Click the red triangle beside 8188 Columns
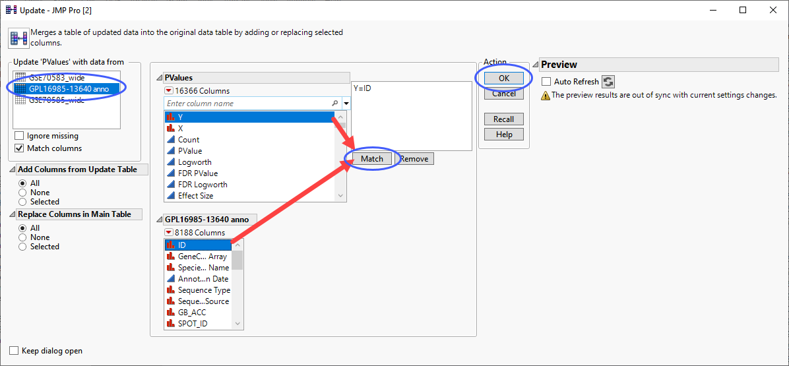Image resolution: width=789 pixels, height=366 pixels. pos(168,233)
